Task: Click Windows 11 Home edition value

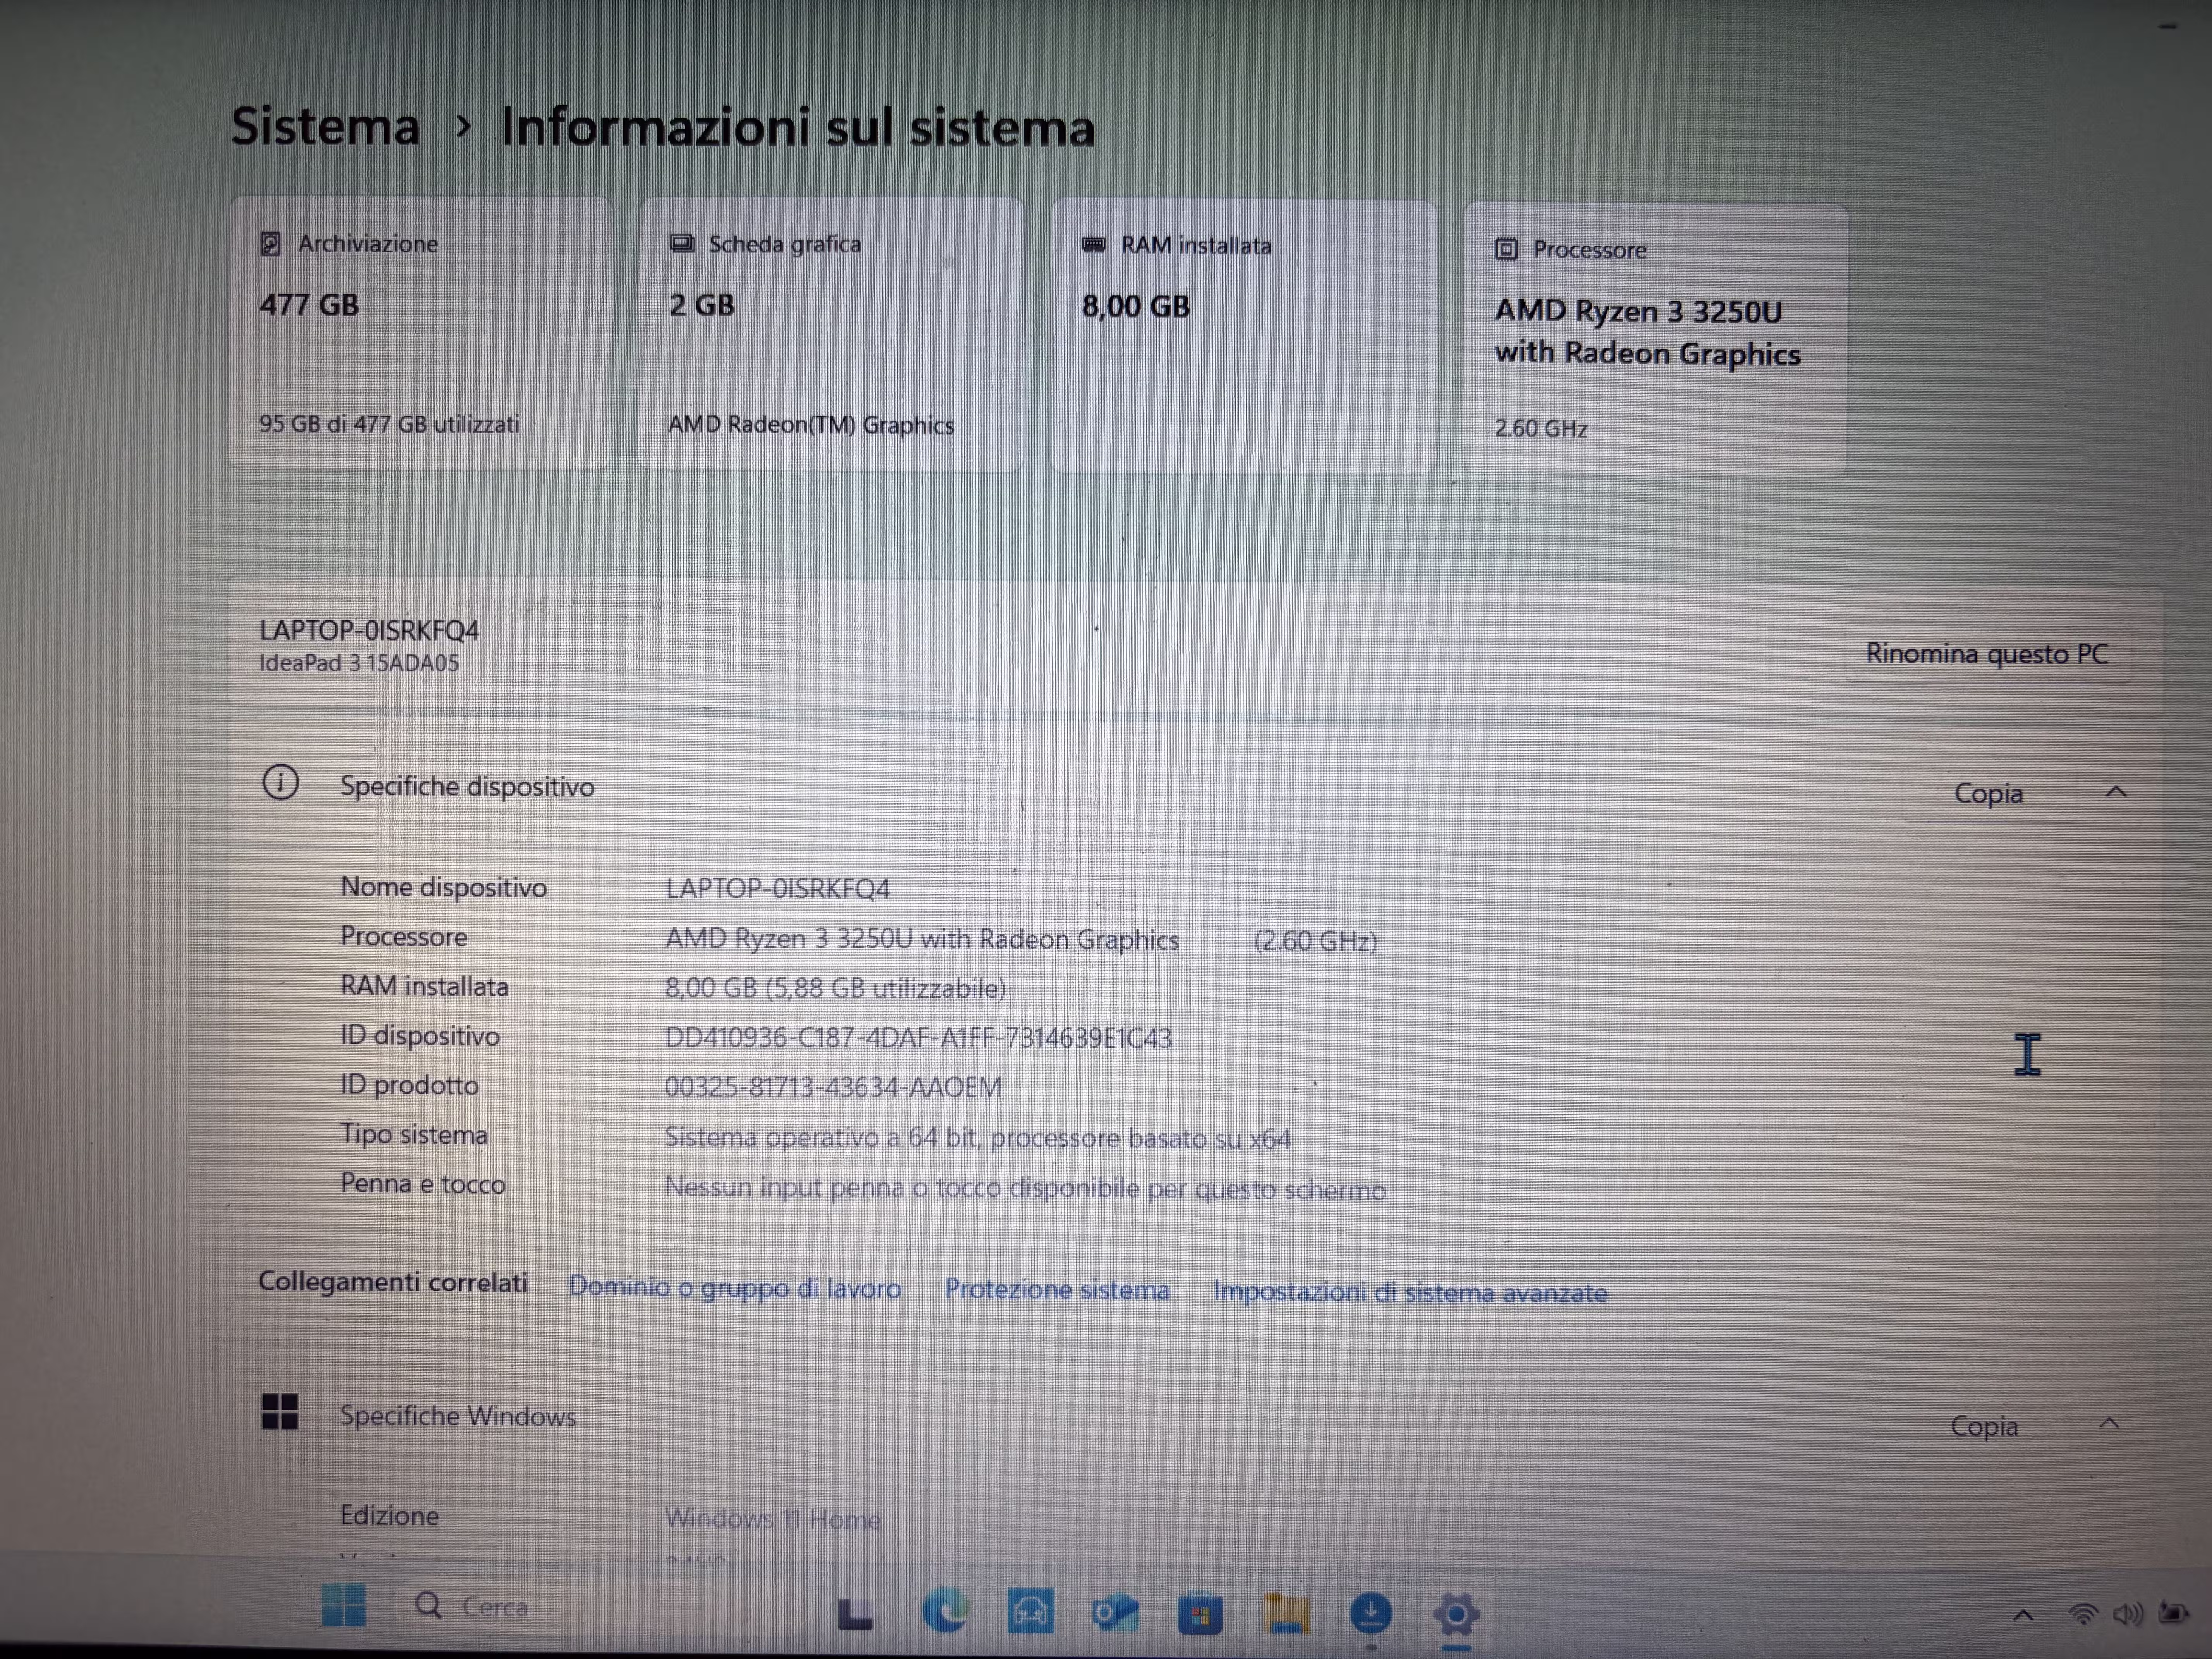Action: [772, 1519]
